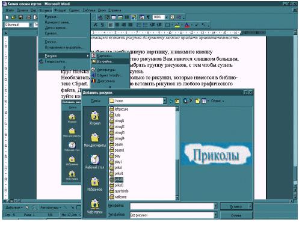Select Автофигуры from the picture submenu
Screen dimensions: 308x231
tap(110, 70)
